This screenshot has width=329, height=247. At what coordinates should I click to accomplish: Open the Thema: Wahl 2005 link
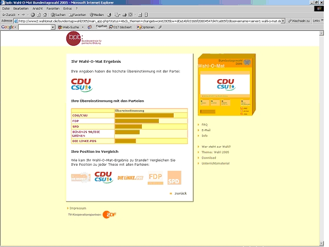[215, 152]
